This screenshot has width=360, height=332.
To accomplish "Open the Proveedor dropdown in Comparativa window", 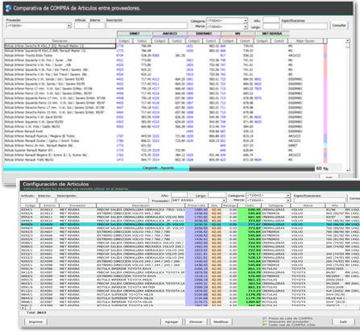I will coord(69,26).
